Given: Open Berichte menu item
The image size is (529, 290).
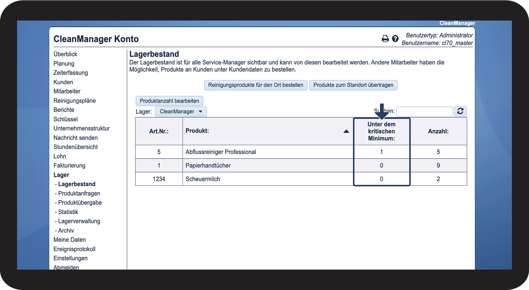Looking at the screenshot, I should coord(64,110).
